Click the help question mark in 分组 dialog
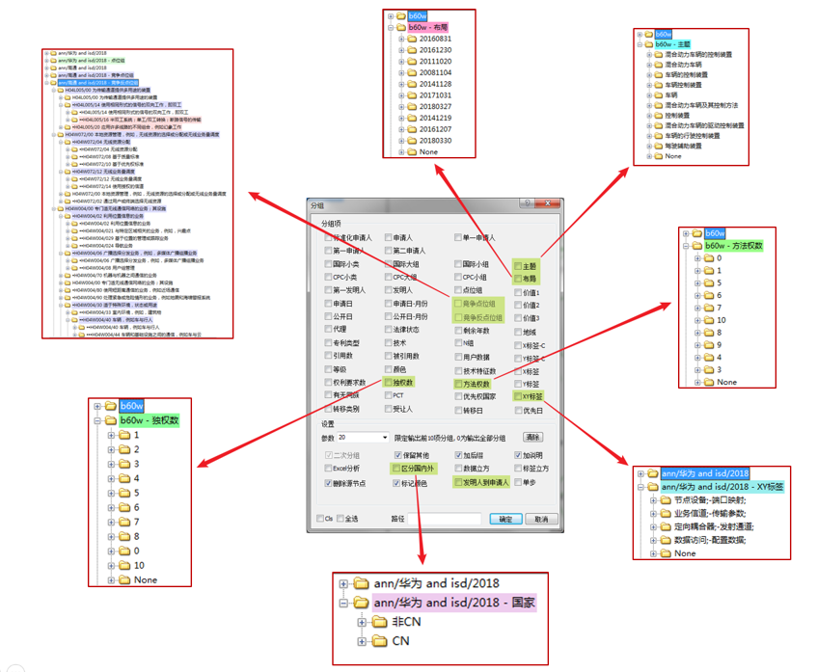The height and width of the screenshot is (672, 817). coord(527,204)
